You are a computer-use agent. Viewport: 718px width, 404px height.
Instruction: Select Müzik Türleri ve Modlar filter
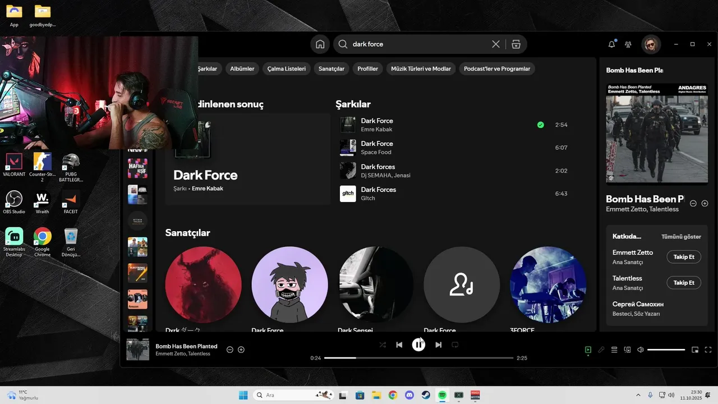click(421, 69)
